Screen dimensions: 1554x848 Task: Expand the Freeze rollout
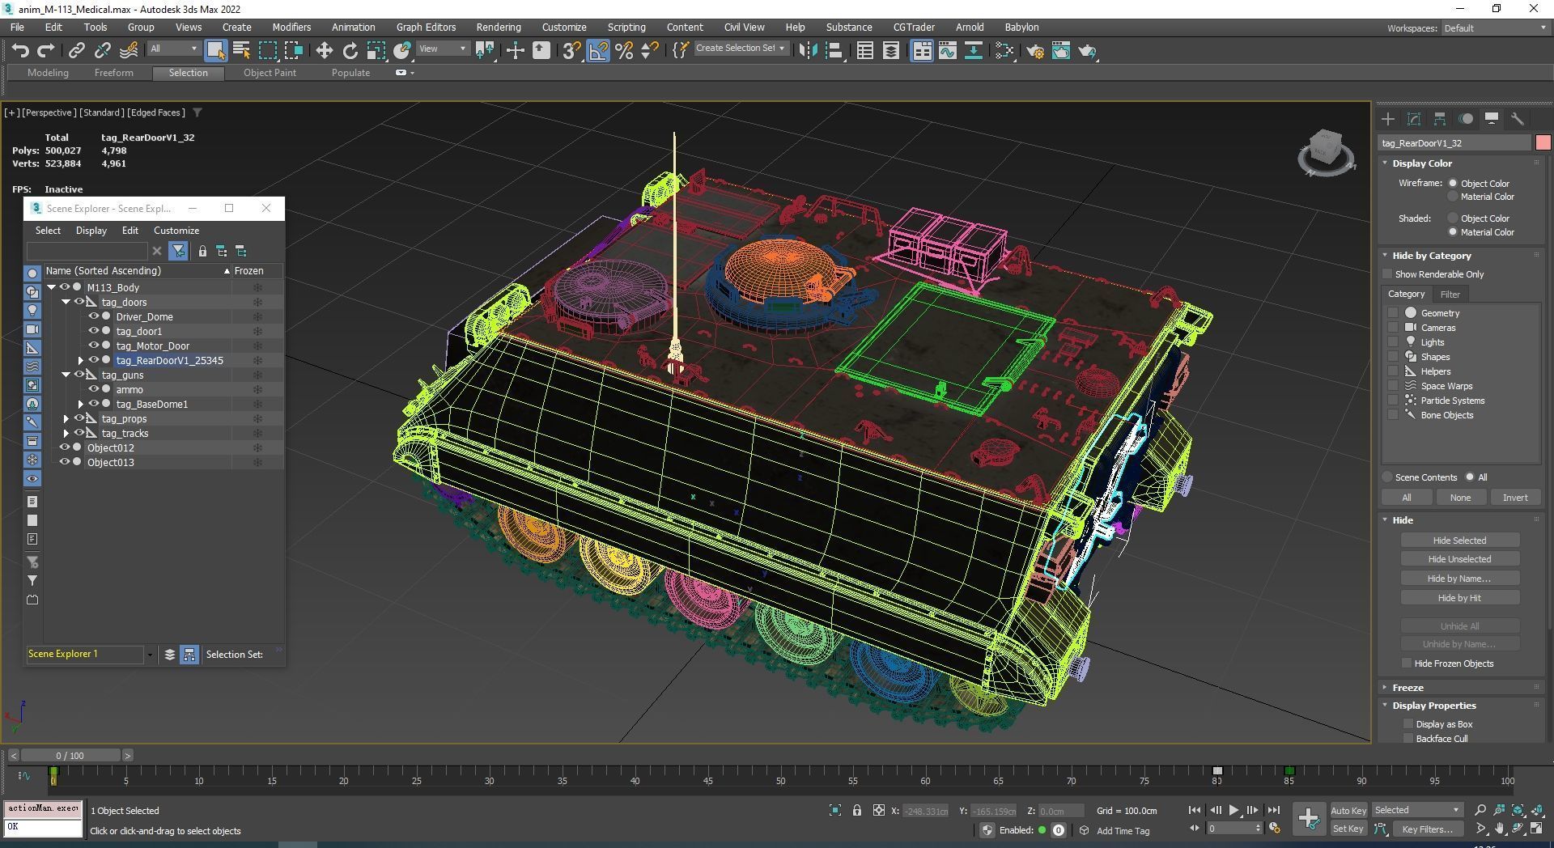[1408, 687]
